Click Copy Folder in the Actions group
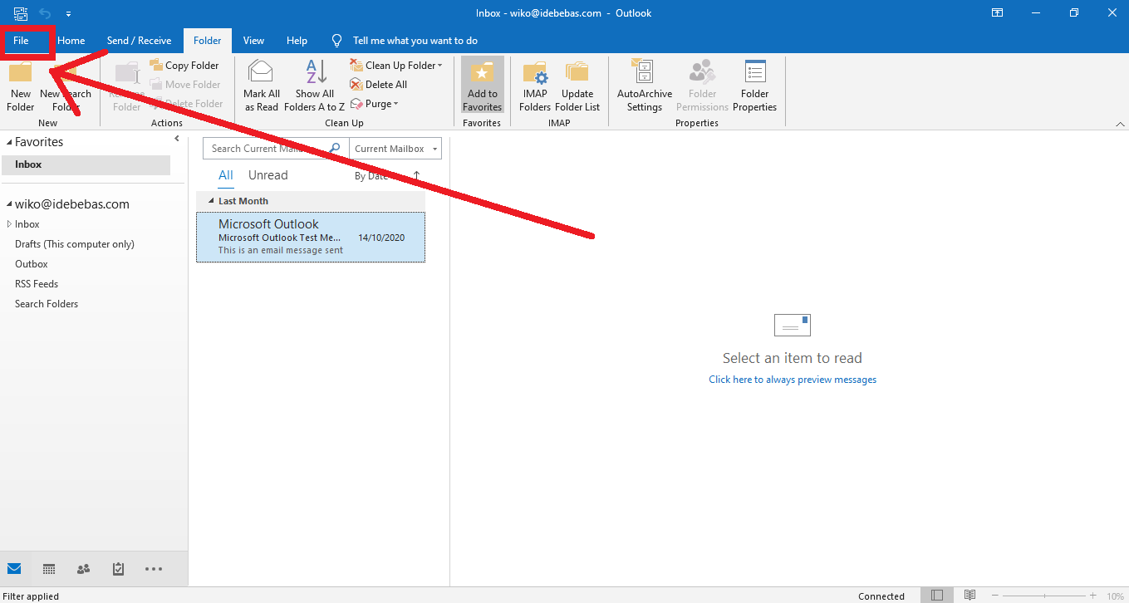The image size is (1129, 603). coord(184,65)
